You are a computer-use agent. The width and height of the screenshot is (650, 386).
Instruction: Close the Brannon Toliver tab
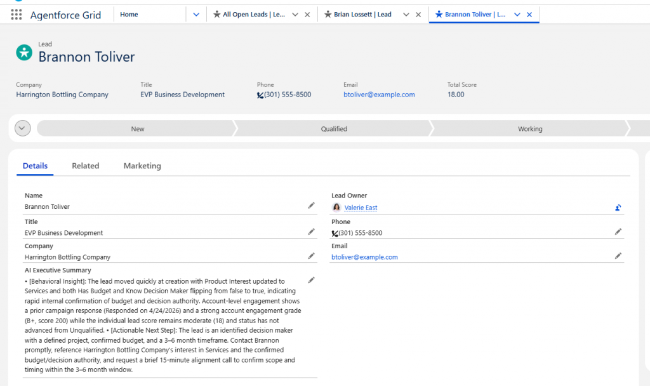click(x=529, y=15)
